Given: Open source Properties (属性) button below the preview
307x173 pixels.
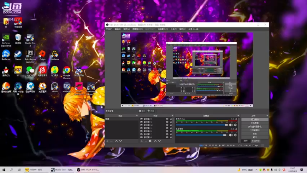Looking at the screenshot, I should click(142, 111).
